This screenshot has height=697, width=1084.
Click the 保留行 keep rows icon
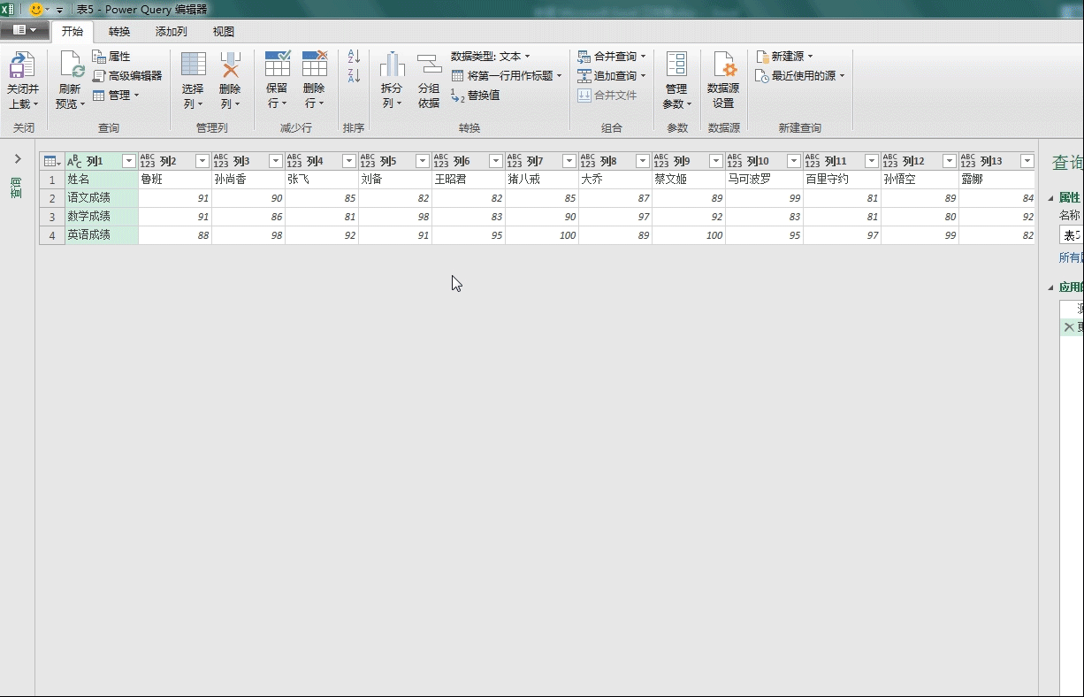pos(278,65)
